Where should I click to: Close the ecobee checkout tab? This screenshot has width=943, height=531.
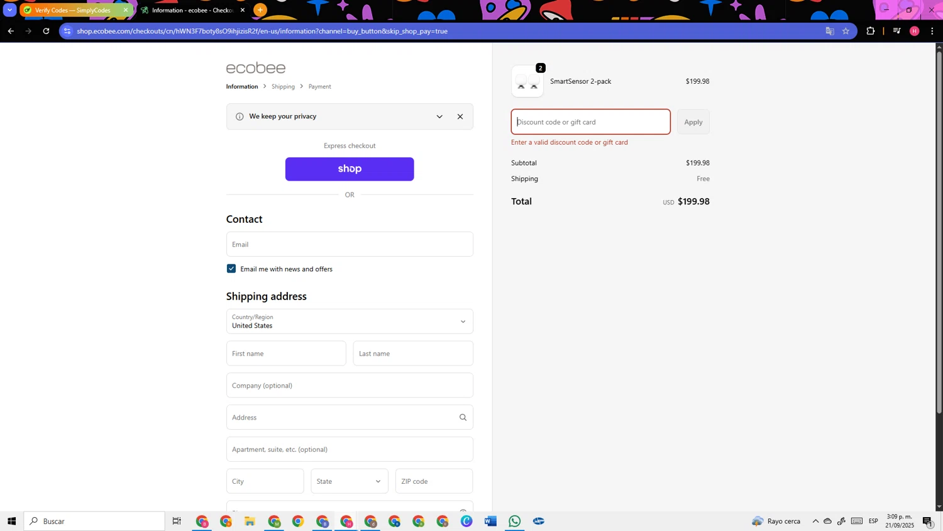[x=243, y=10]
